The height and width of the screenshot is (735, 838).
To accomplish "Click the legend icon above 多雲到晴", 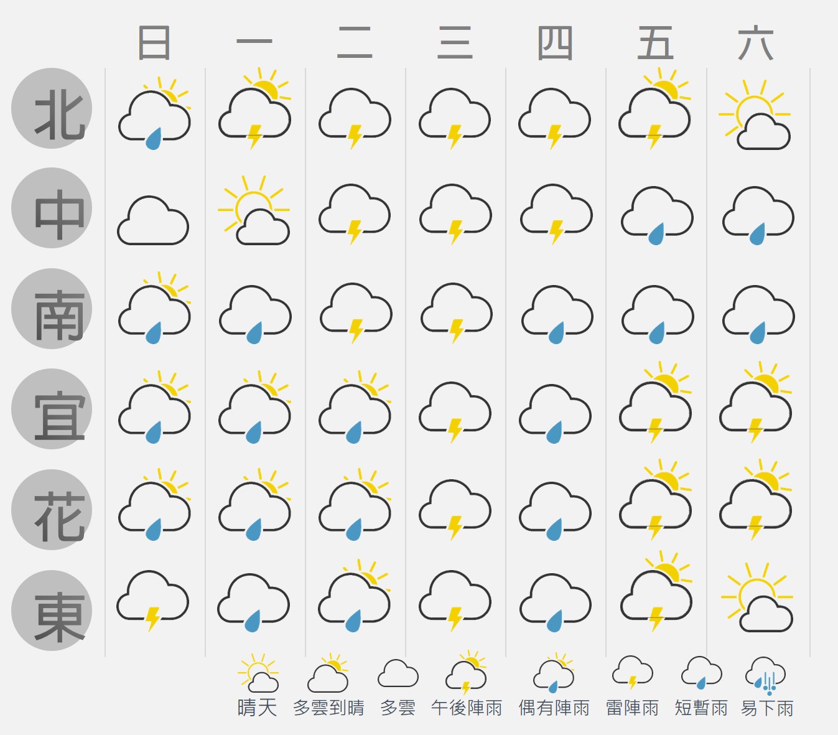I will point(328,673).
